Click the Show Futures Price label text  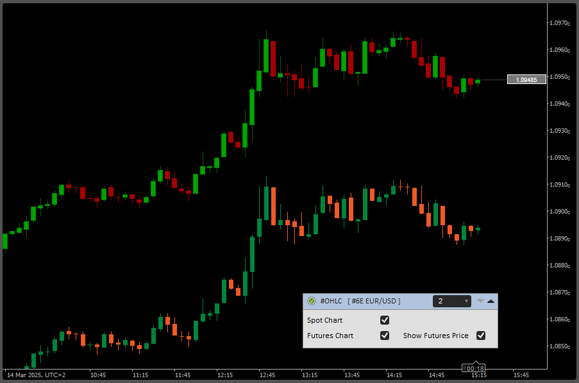435,336
